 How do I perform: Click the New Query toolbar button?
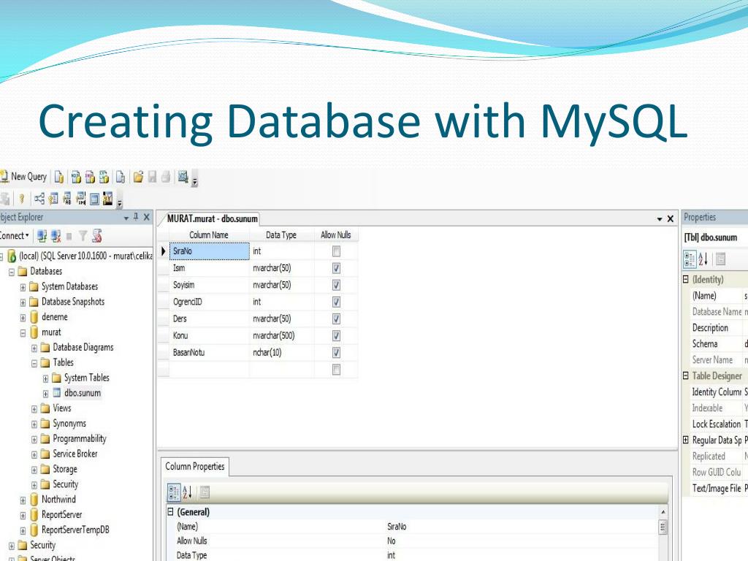23,177
